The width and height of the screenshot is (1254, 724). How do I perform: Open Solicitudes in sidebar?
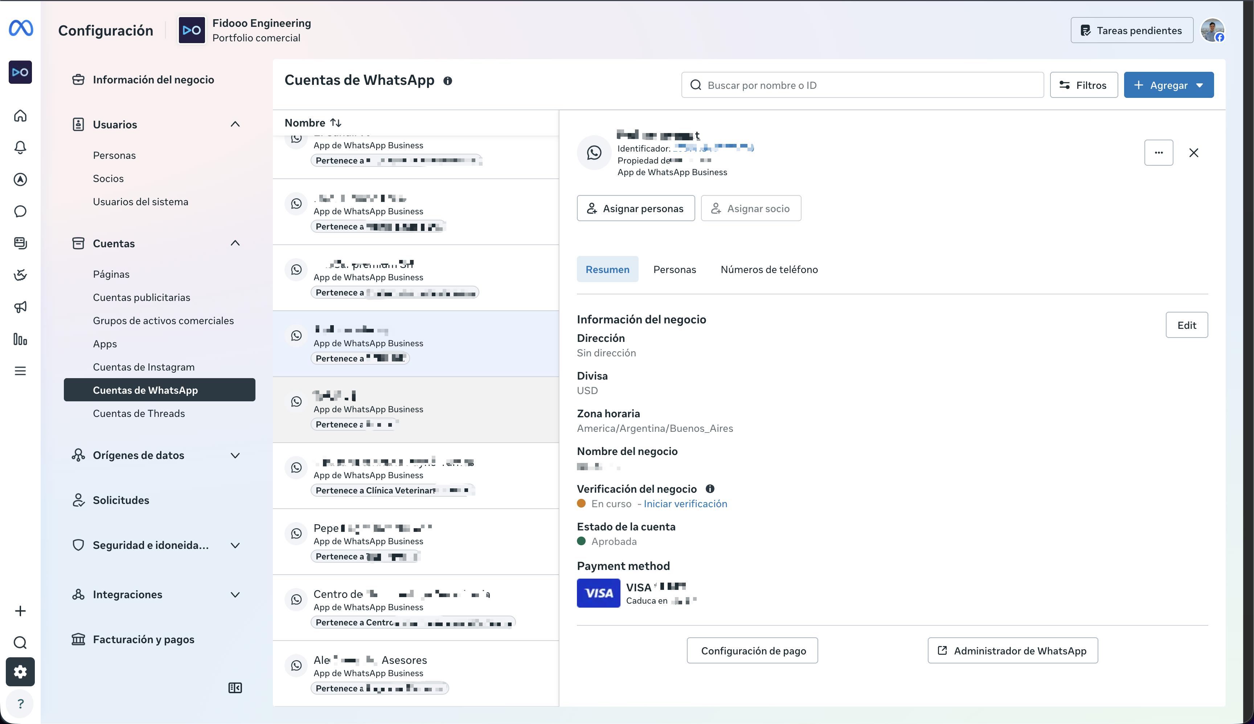tap(121, 500)
